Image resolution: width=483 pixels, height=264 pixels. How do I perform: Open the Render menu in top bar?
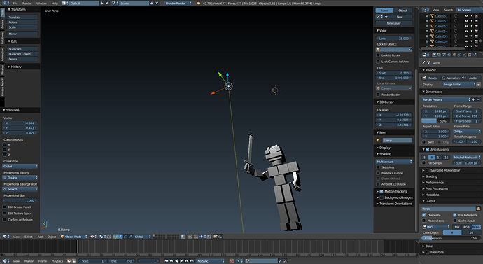pyautogui.click(x=27, y=3)
